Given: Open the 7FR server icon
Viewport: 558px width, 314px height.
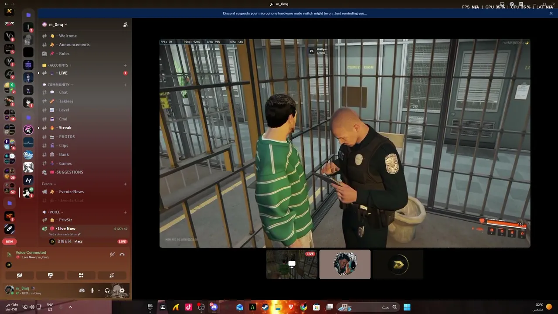Looking at the screenshot, I should 9,24.
